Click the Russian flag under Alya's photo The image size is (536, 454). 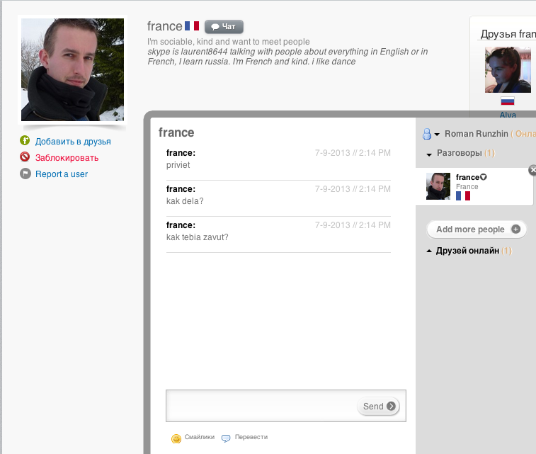[x=507, y=101]
